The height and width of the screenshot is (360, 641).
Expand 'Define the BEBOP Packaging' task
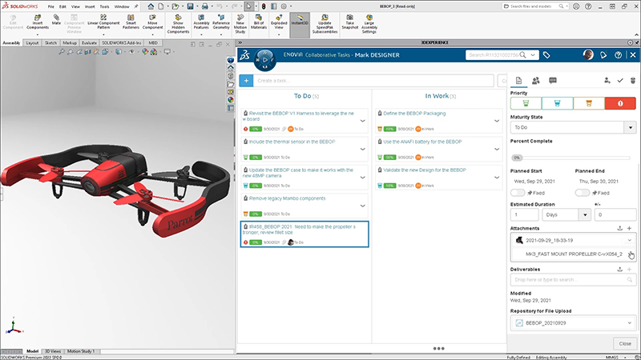click(497, 121)
